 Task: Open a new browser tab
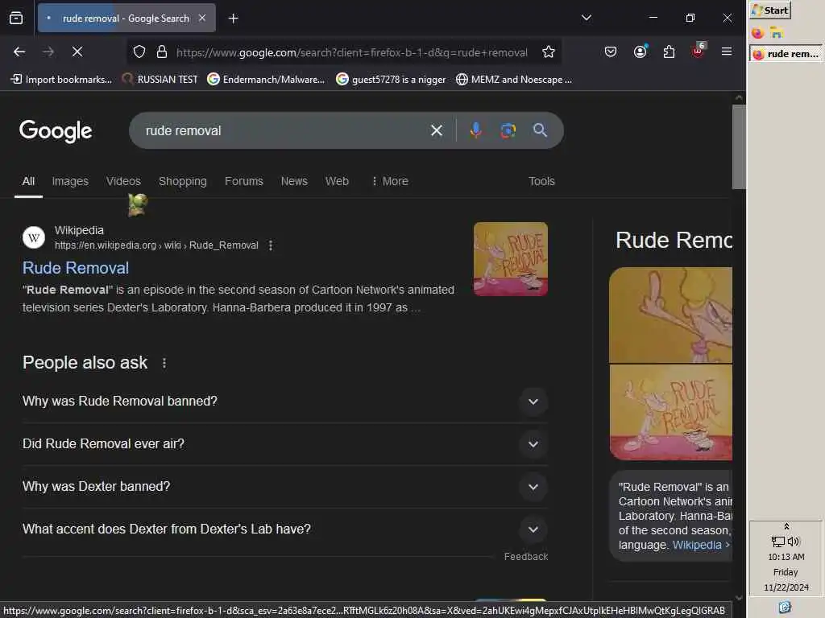(x=233, y=19)
